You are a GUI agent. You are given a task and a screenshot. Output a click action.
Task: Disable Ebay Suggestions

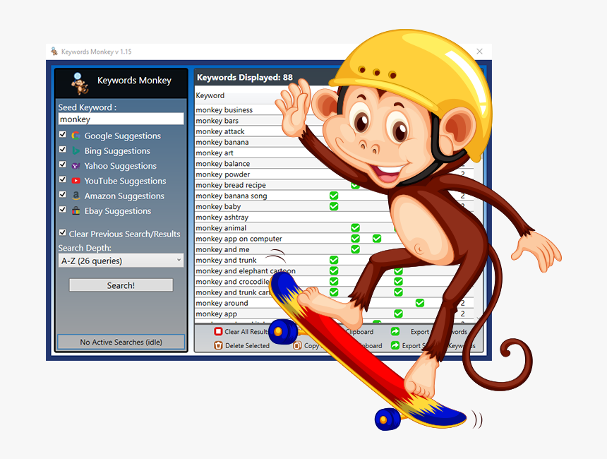[62, 210]
